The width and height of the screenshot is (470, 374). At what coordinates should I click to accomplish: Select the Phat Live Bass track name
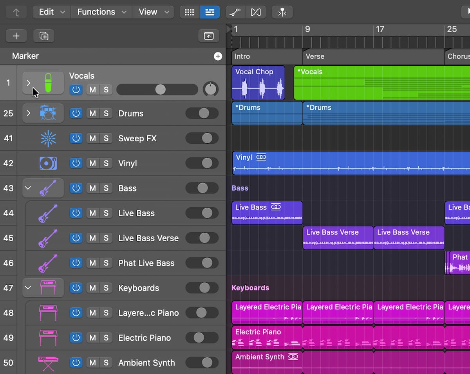[146, 263]
